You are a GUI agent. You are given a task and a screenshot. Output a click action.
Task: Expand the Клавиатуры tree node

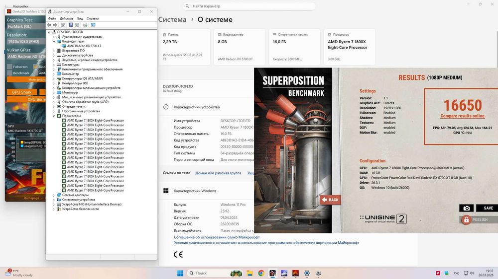[x=54, y=65]
